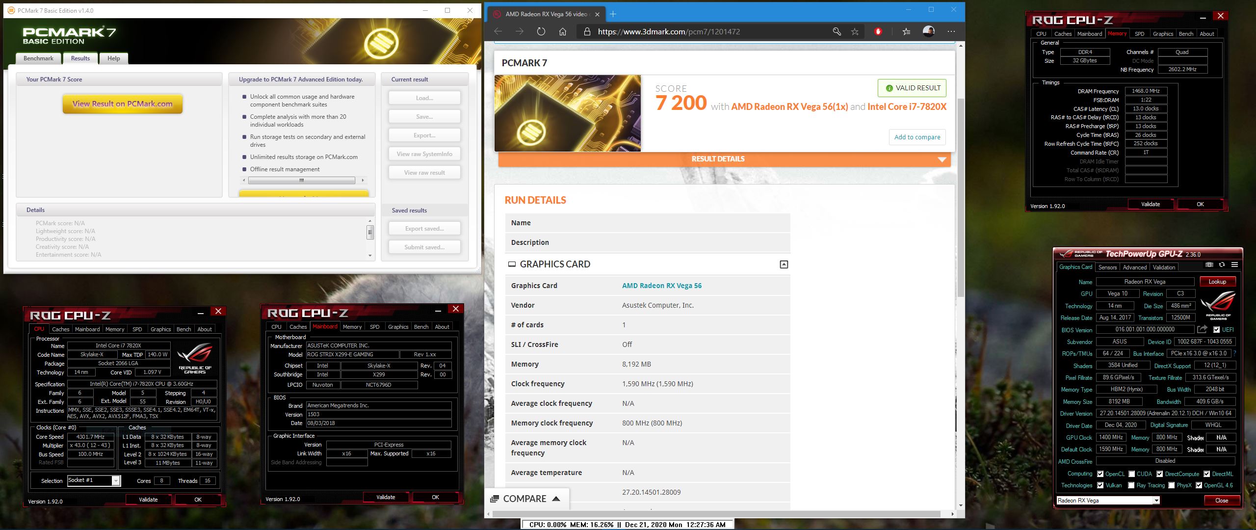Click Validate in the CPU-Z Memory window

point(1151,204)
